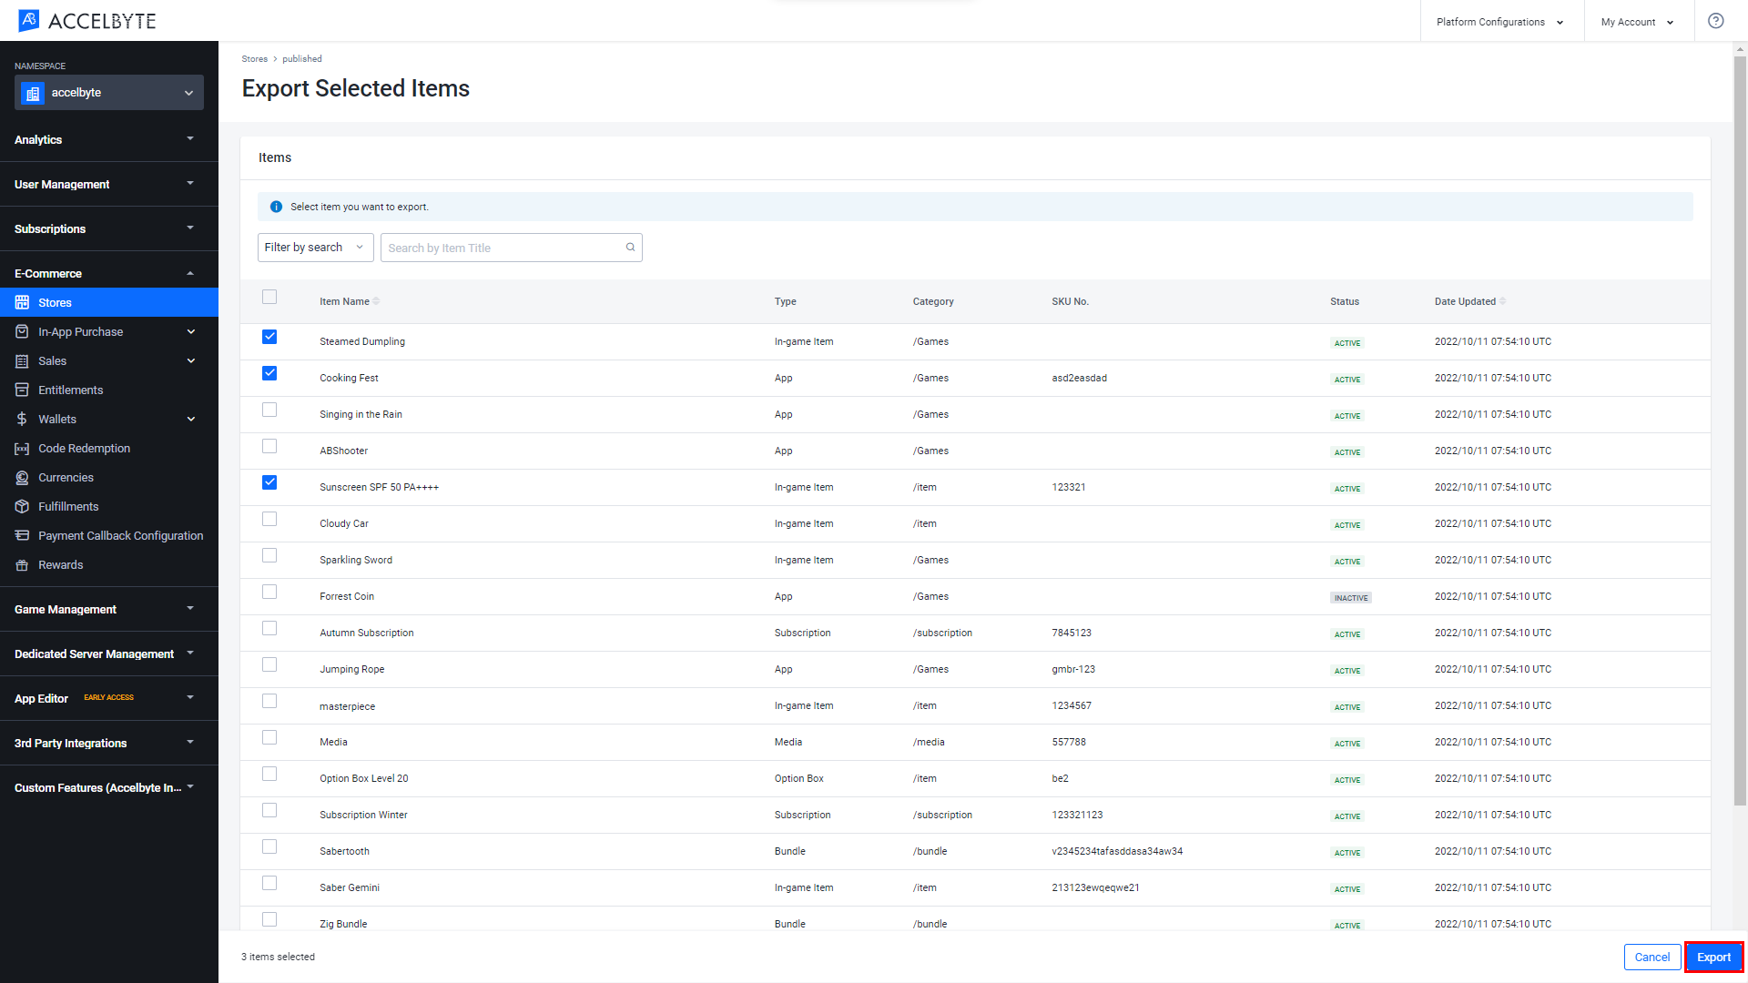The height and width of the screenshot is (983, 1748).
Task: Open the Code Redemption menu item
Action: [109, 448]
